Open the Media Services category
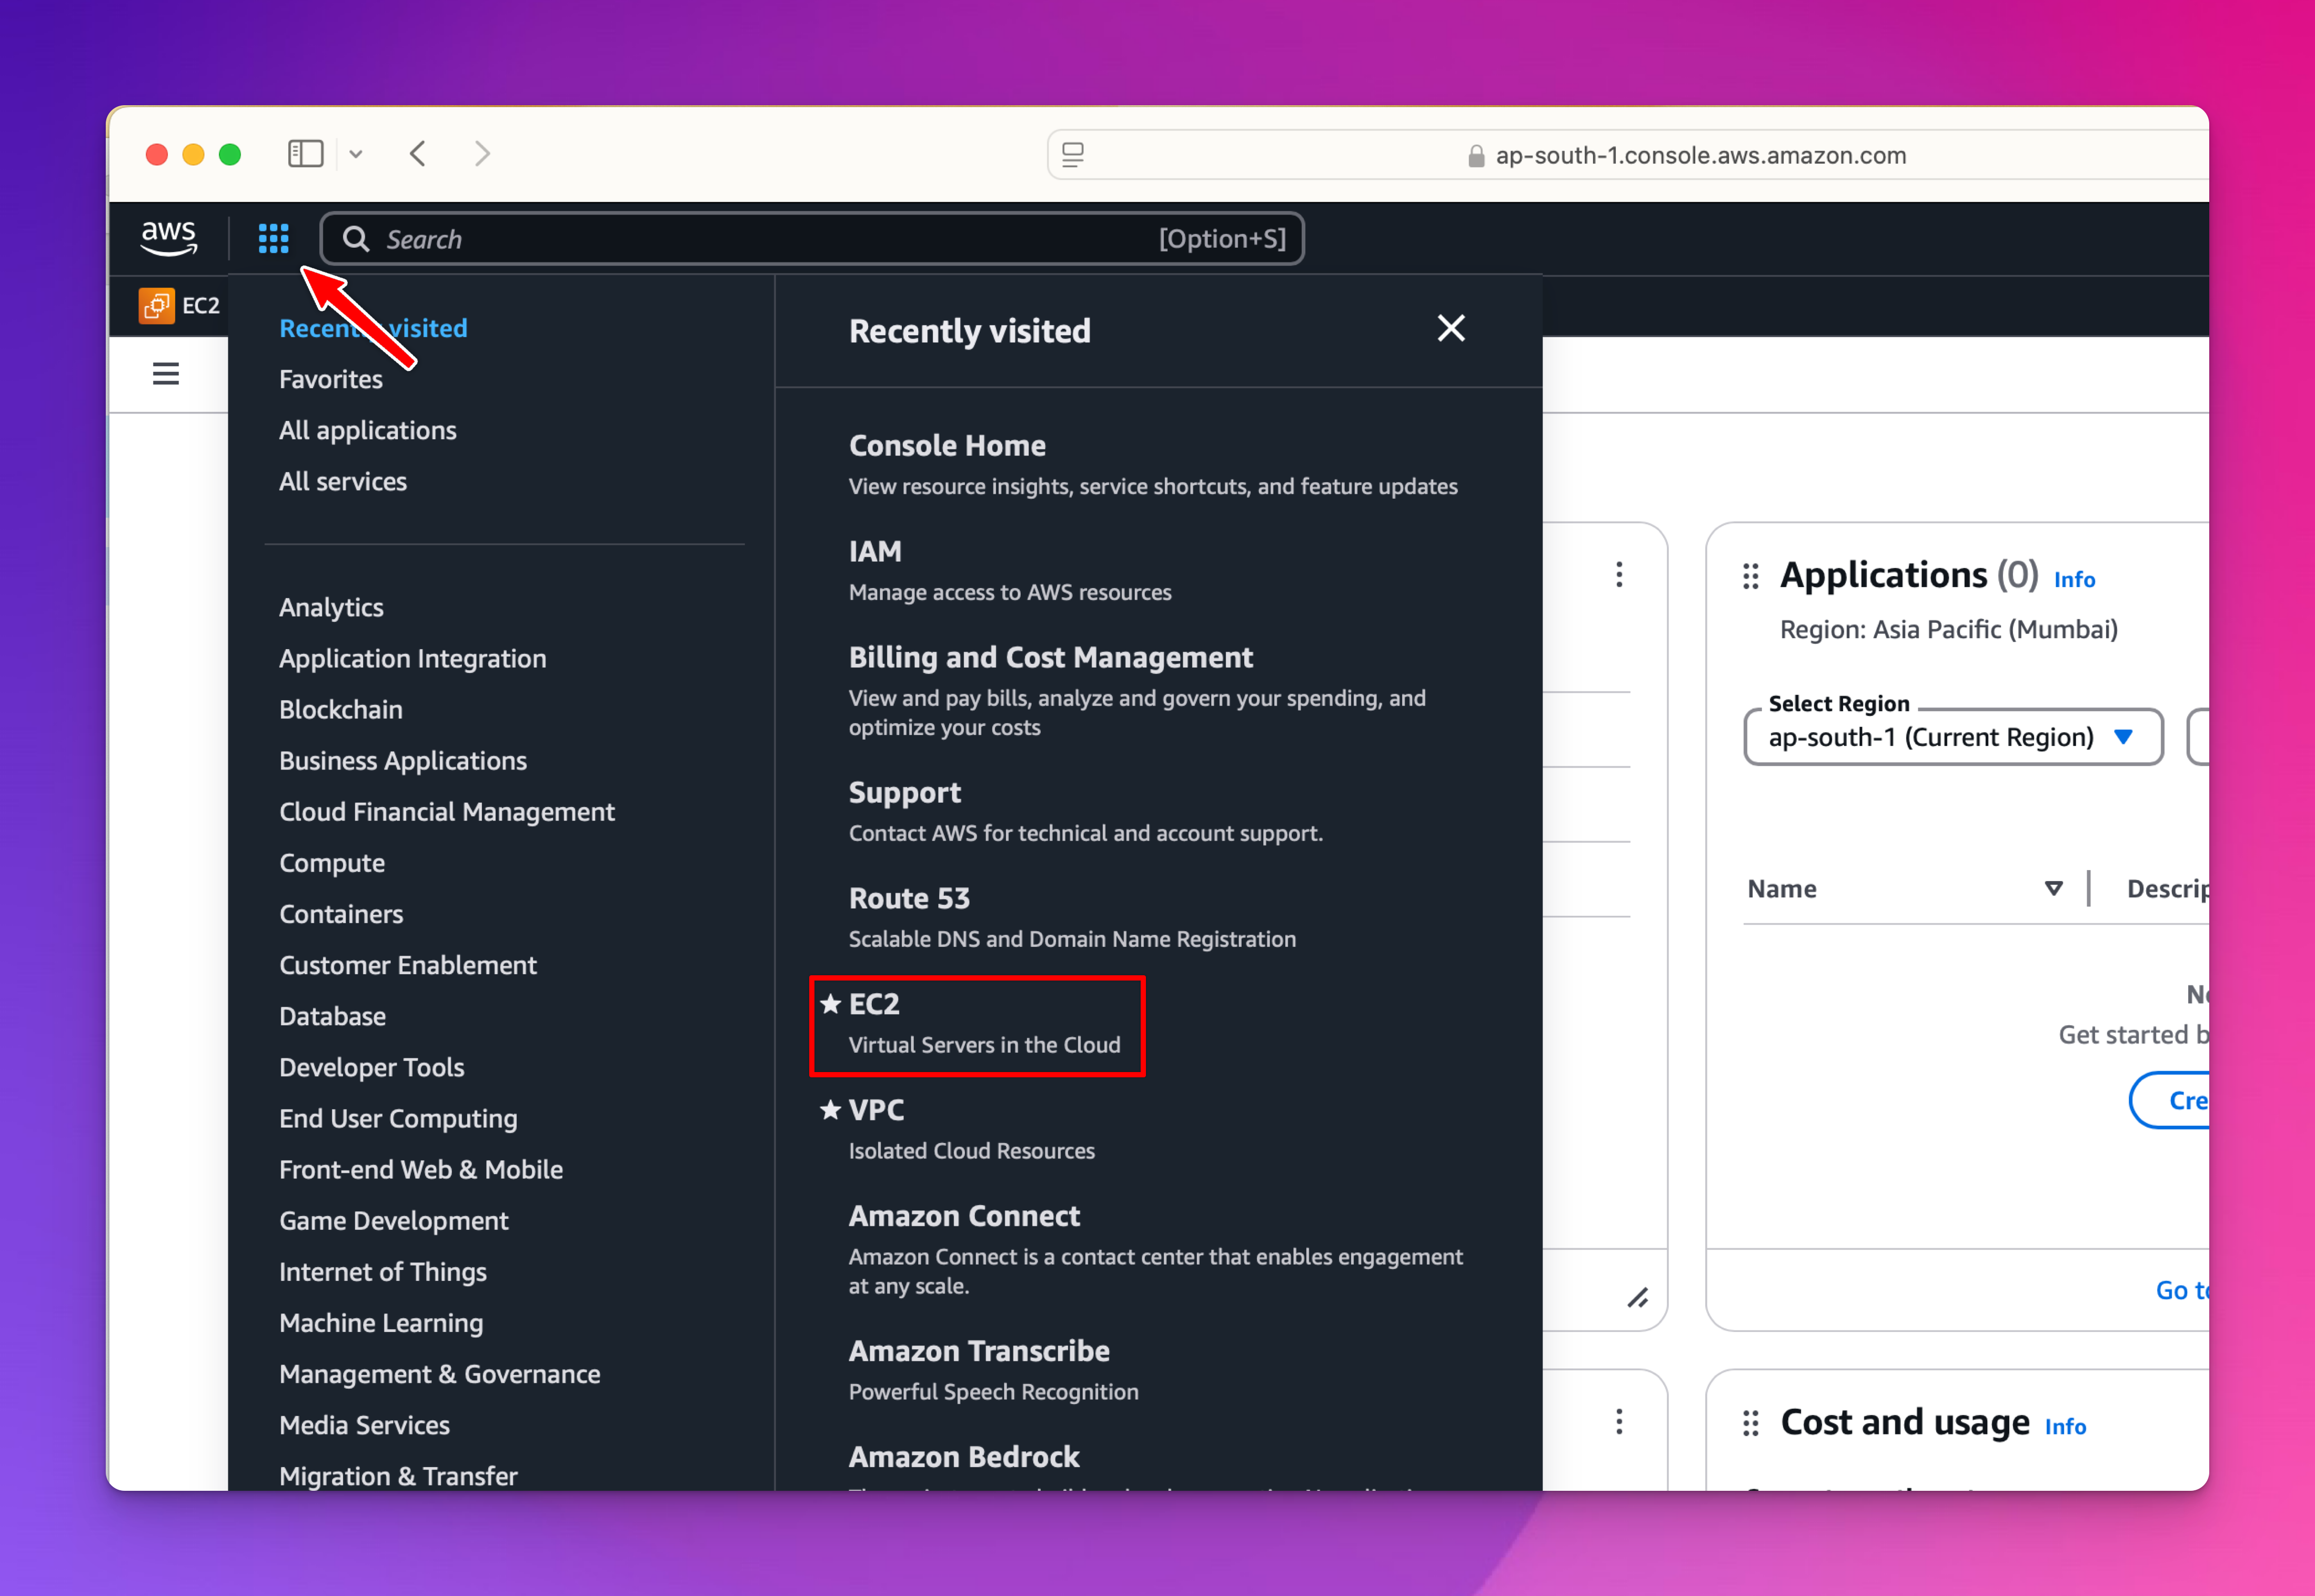 (x=365, y=1424)
